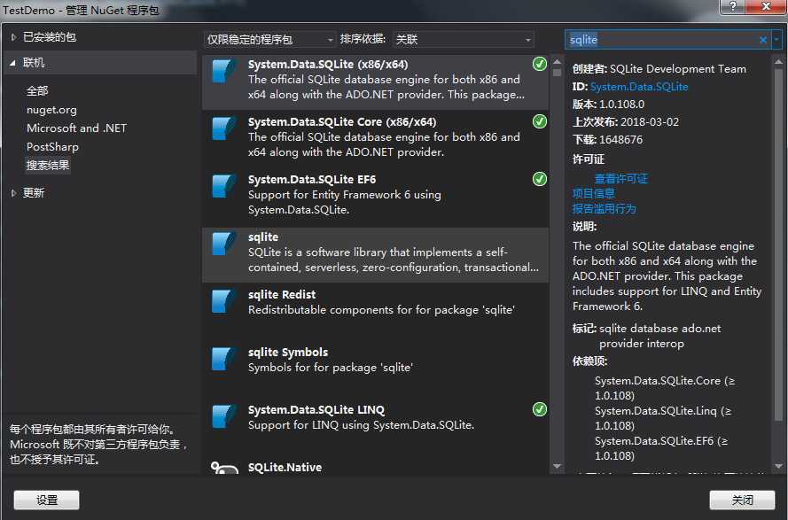Click the System.Data.SQLite LINQ package icon
This screenshot has height=520, width=788.
pos(223,416)
